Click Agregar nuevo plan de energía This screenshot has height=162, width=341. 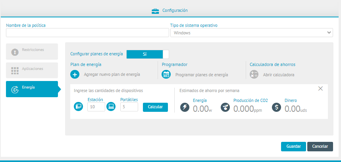pyautogui.click(x=112, y=75)
